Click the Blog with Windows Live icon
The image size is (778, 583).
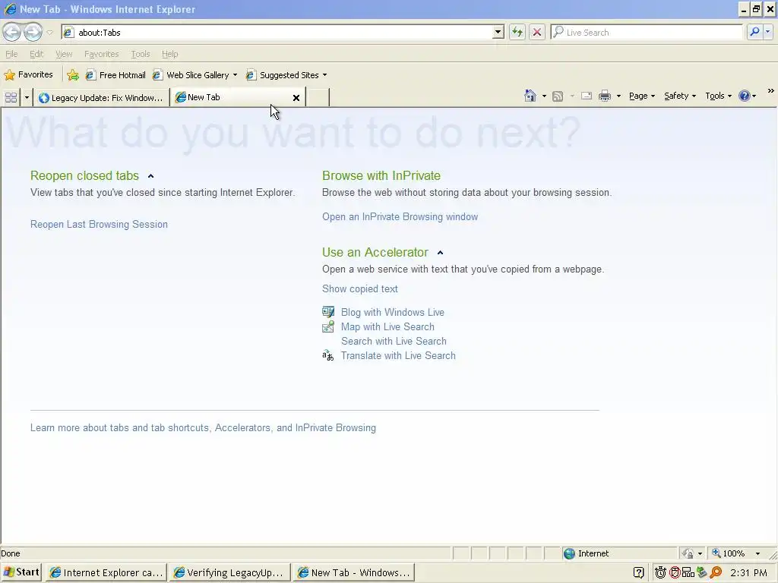(x=328, y=312)
